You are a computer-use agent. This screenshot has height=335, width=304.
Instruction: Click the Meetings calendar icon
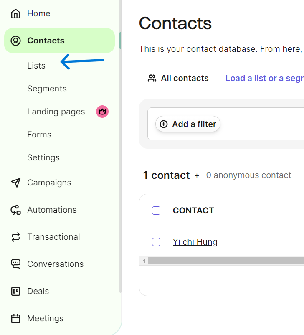(x=16, y=318)
